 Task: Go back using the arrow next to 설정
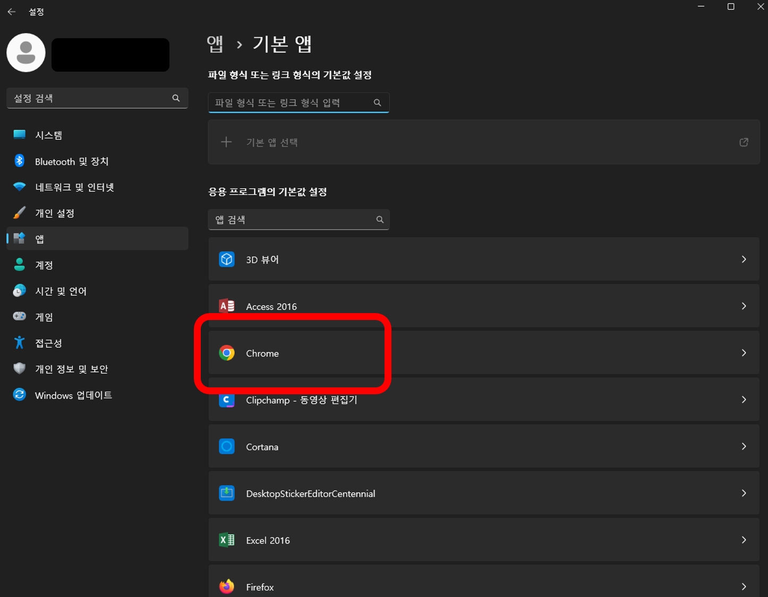click(12, 12)
